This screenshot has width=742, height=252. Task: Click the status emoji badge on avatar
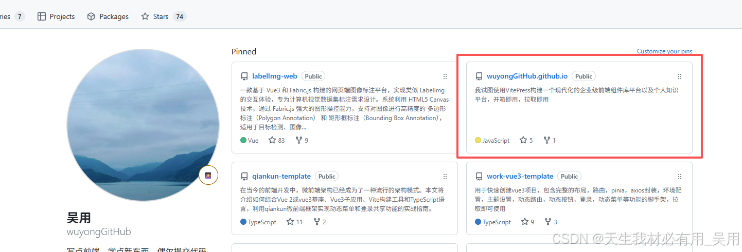pyautogui.click(x=208, y=176)
